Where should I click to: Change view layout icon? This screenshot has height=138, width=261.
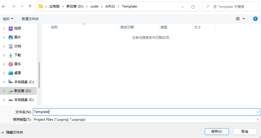[x=238, y=19]
